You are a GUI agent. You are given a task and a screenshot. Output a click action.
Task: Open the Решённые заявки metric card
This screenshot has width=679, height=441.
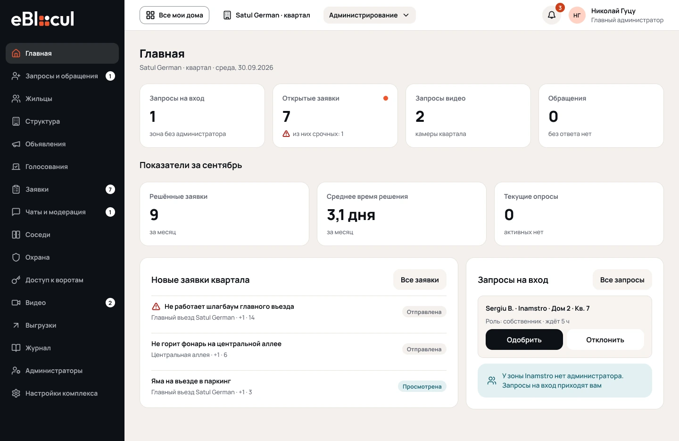pos(224,214)
